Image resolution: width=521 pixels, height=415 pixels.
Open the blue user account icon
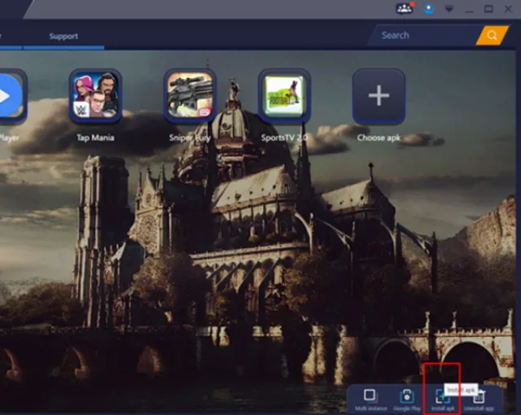(x=429, y=9)
